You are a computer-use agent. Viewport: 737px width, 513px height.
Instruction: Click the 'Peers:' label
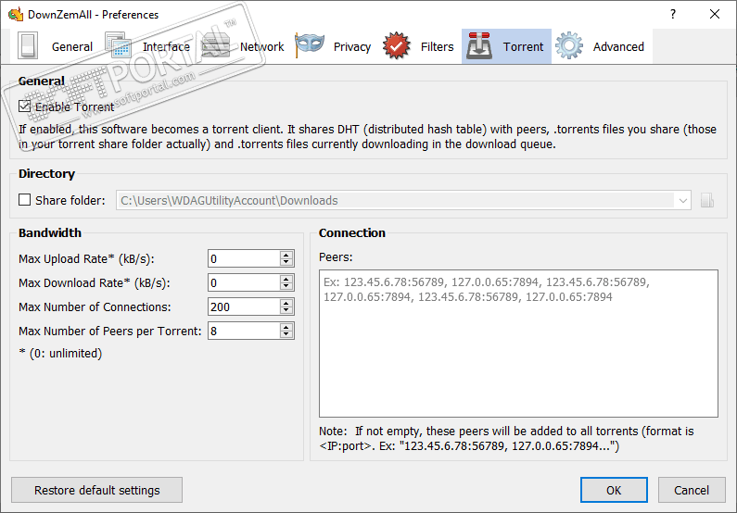tap(336, 257)
